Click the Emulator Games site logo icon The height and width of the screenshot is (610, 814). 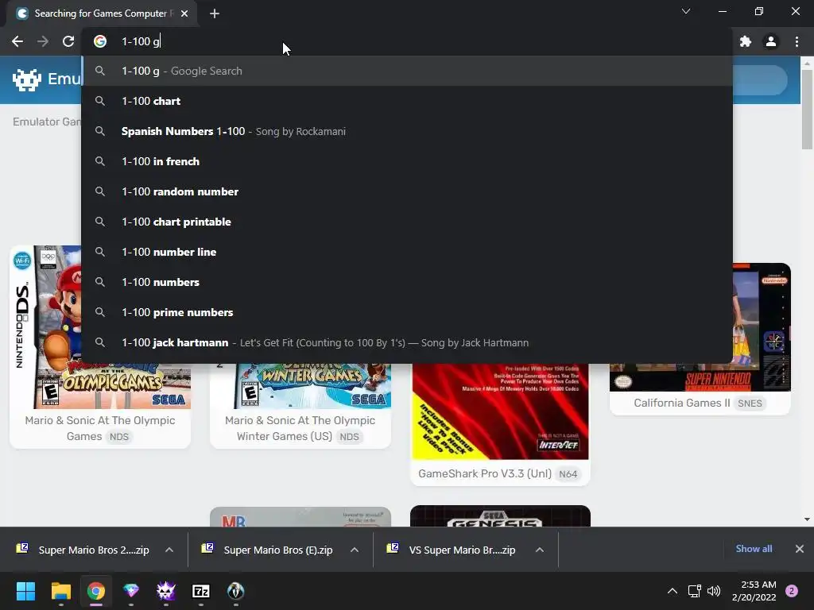[x=26, y=79]
